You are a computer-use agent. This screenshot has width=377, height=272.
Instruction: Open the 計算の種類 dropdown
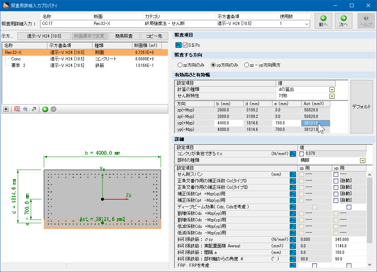[332, 90]
